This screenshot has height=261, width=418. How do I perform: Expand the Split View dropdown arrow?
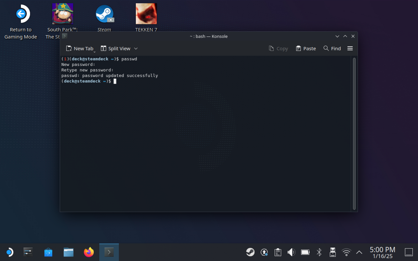(x=136, y=48)
